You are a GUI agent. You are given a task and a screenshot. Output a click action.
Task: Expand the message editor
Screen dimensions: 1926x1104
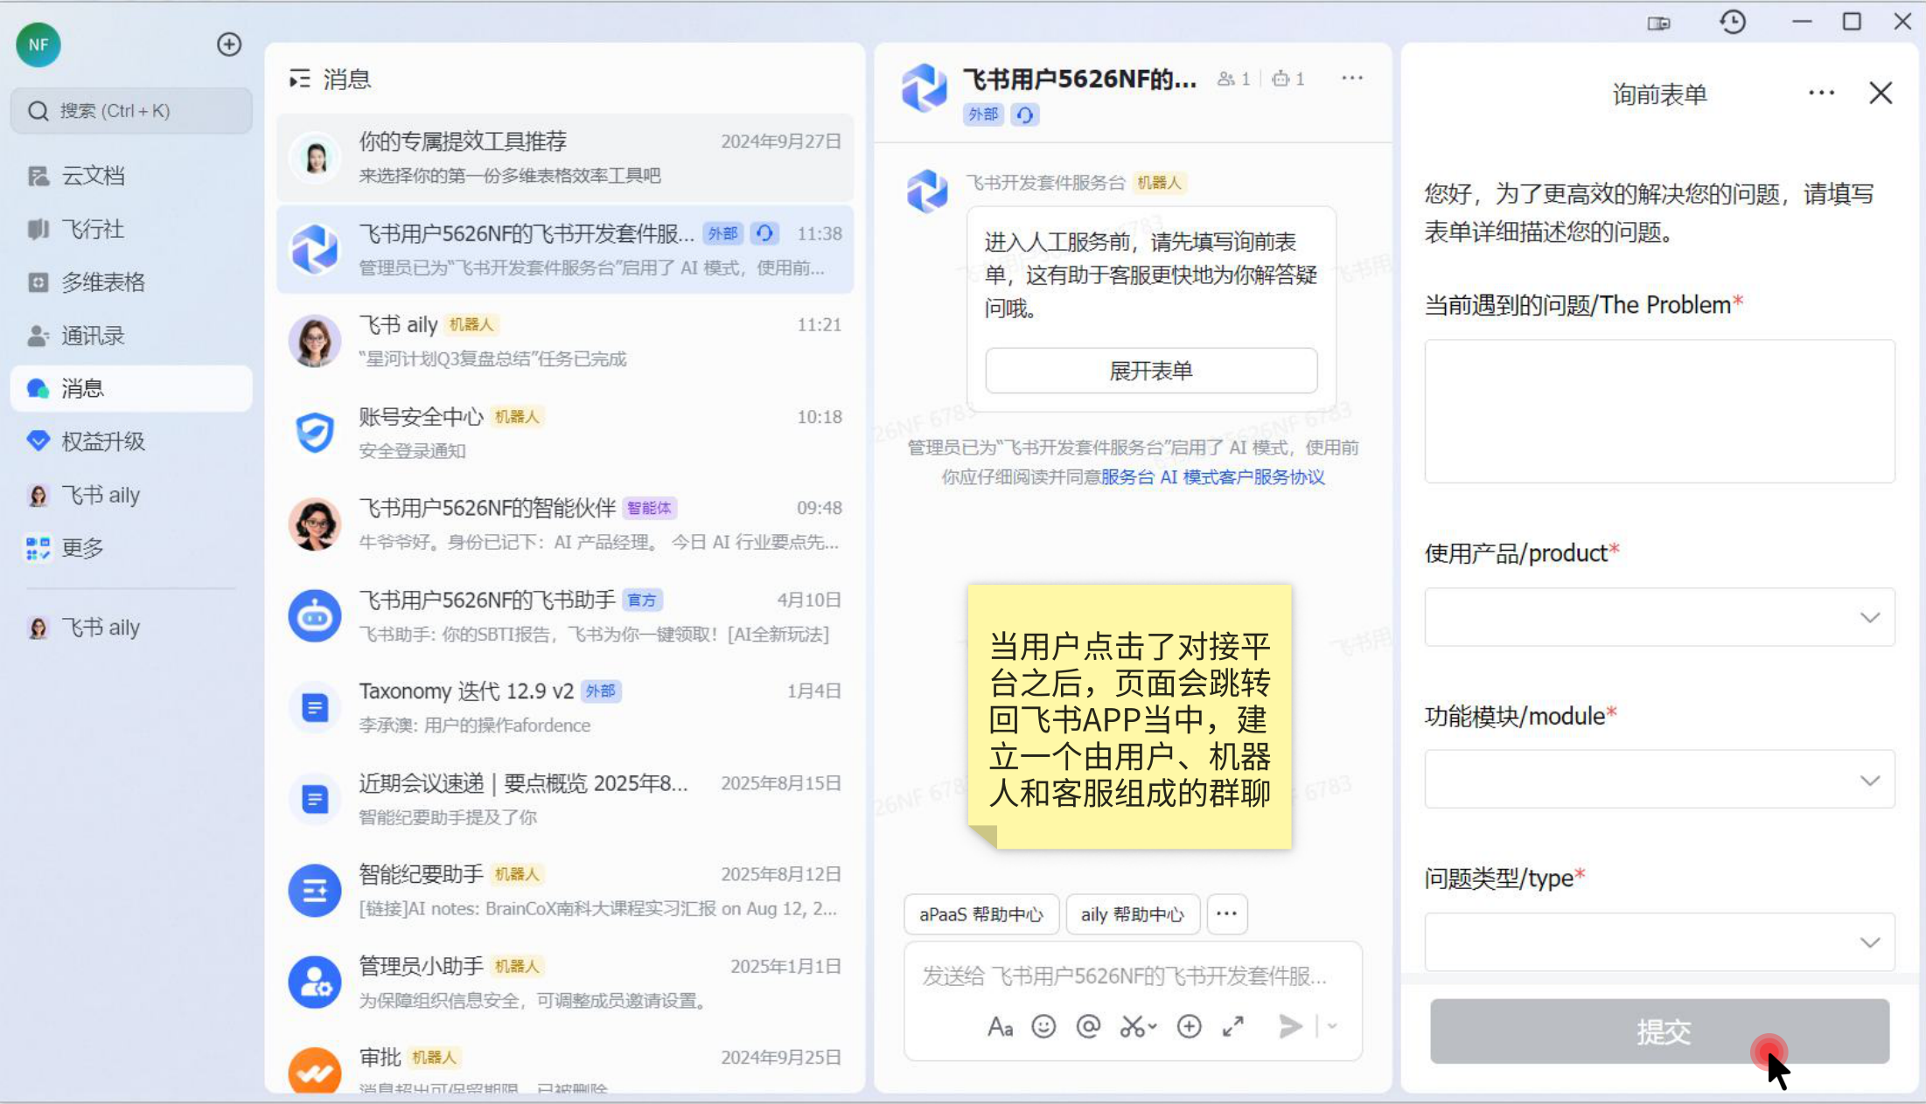pos(1233,1027)
